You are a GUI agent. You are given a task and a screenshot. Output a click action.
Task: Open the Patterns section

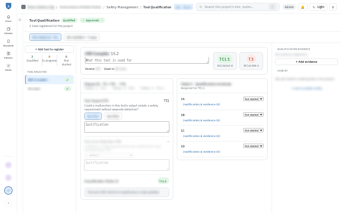[x=8, y=55]
